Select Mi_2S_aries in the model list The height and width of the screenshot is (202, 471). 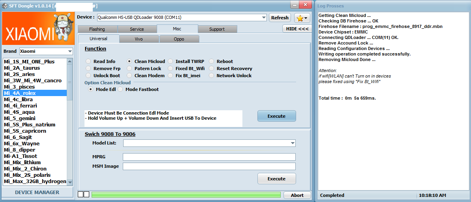(35, 74)
